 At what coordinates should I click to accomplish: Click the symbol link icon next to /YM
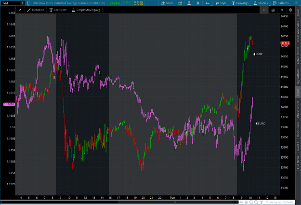[27, 3]
